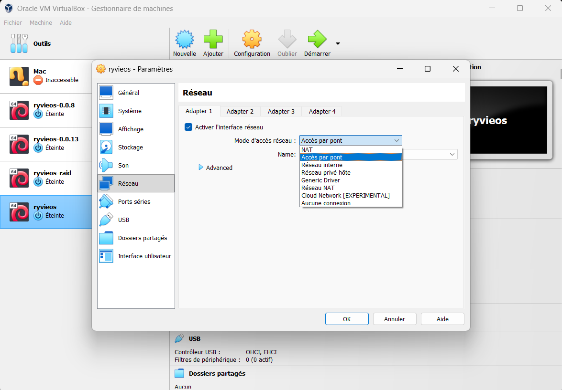The image size is (562, 390).
Task: Click the selected ryvieos VM icon
Action: 19,212
